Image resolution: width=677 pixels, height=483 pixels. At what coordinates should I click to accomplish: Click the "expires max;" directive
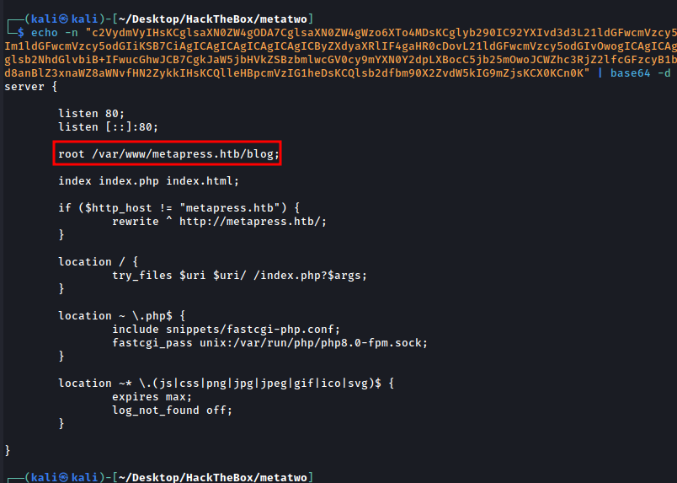[x=152, y=396]
